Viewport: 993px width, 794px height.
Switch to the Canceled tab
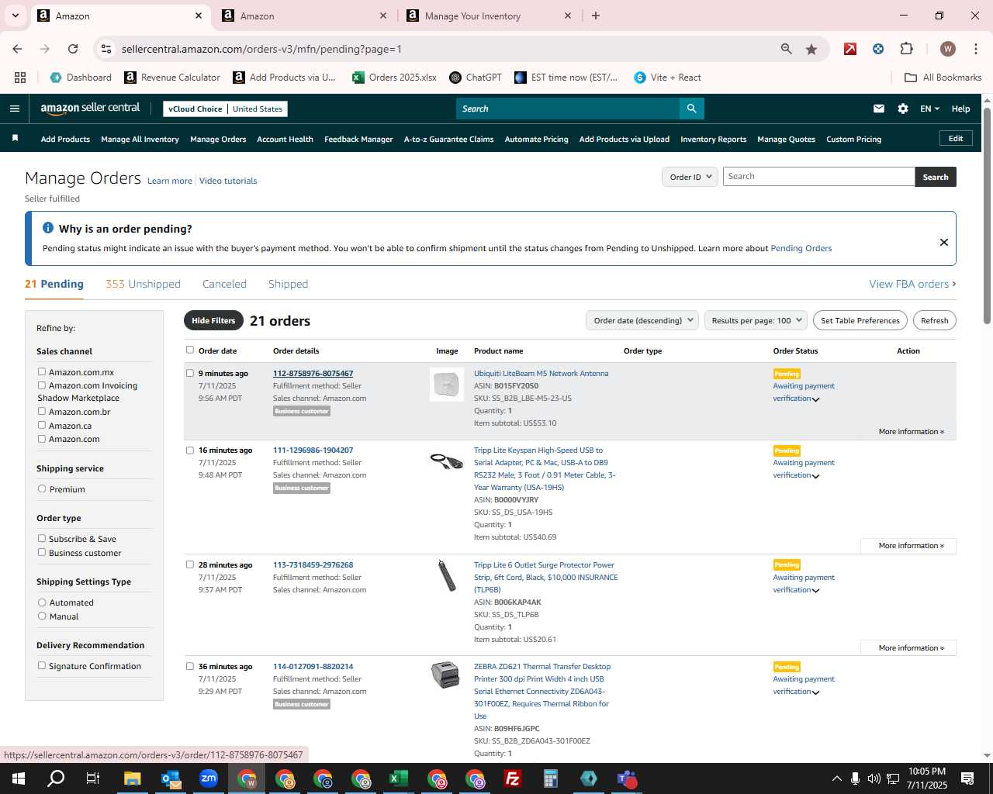(224, 284)
